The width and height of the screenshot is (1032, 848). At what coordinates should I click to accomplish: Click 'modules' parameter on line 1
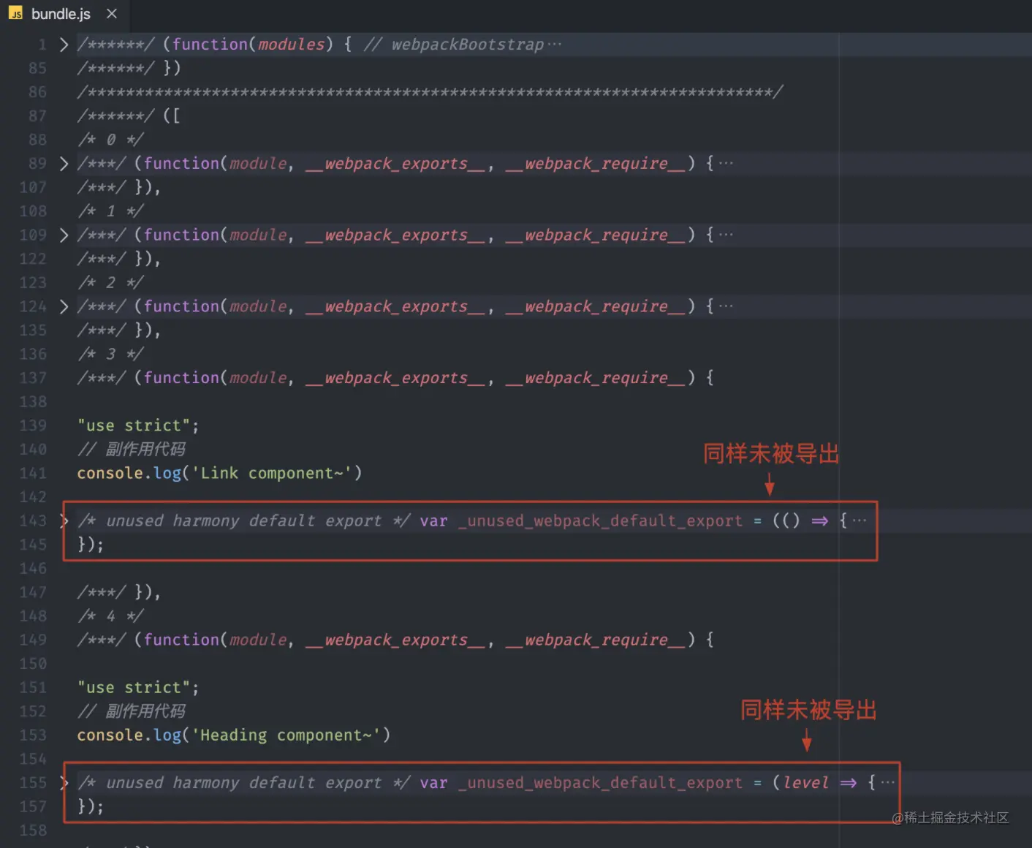[291, 45]
